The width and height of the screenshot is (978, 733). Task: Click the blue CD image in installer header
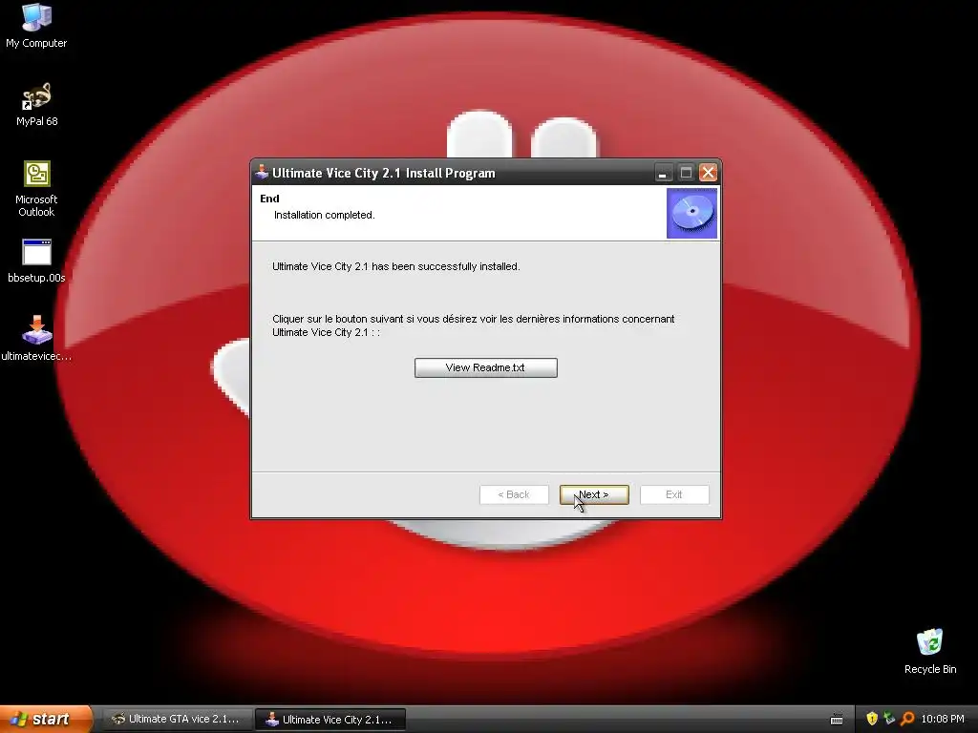click(x=691, y=213)
